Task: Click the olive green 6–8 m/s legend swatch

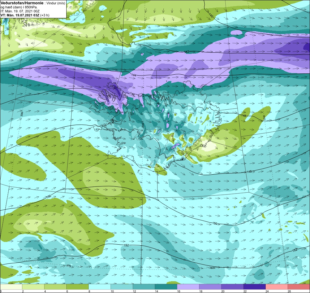Action: pos(77,287)
